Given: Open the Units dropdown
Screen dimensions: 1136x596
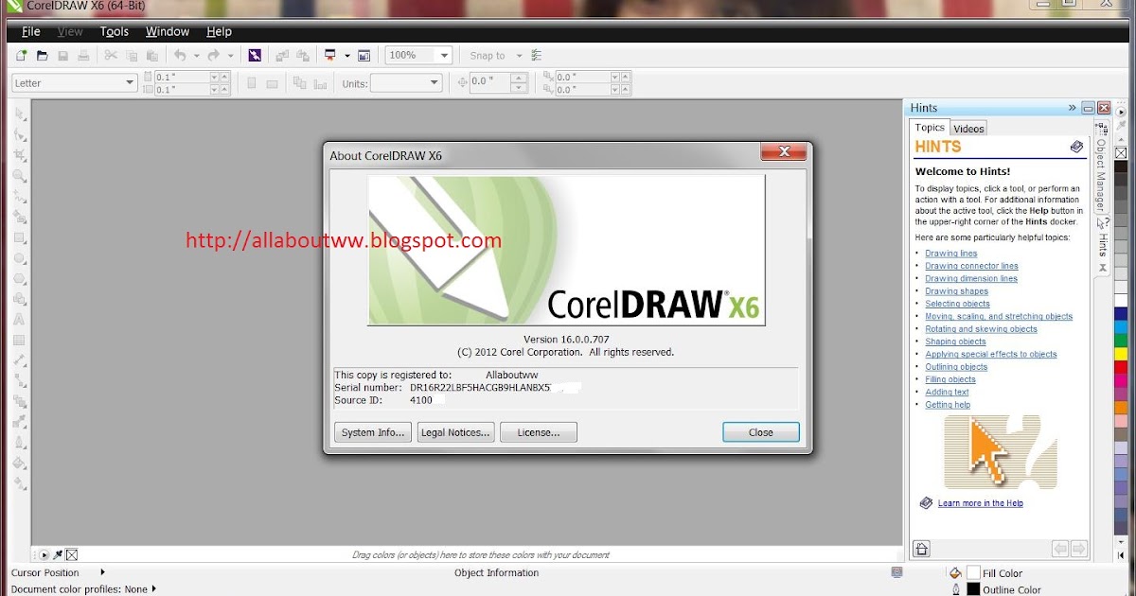Looking at the screenshot, I should coord(435,83).
